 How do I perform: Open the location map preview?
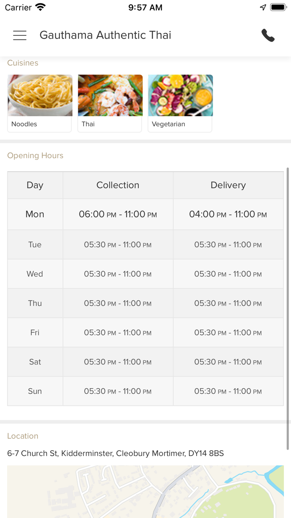145,491
